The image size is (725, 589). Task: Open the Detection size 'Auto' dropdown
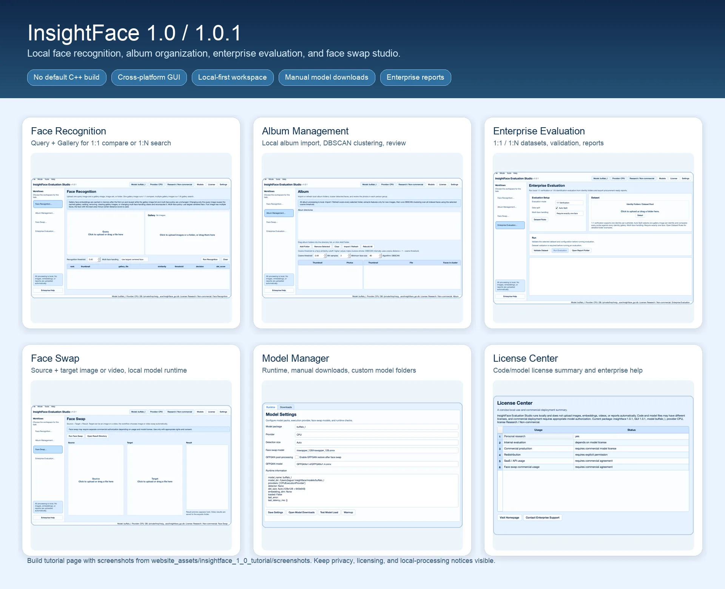pos(376,443)
